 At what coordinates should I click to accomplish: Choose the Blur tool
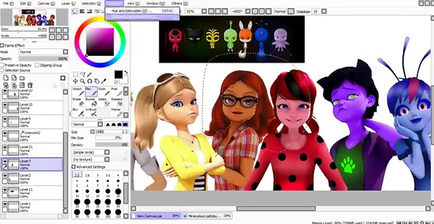tap(78, 112)
